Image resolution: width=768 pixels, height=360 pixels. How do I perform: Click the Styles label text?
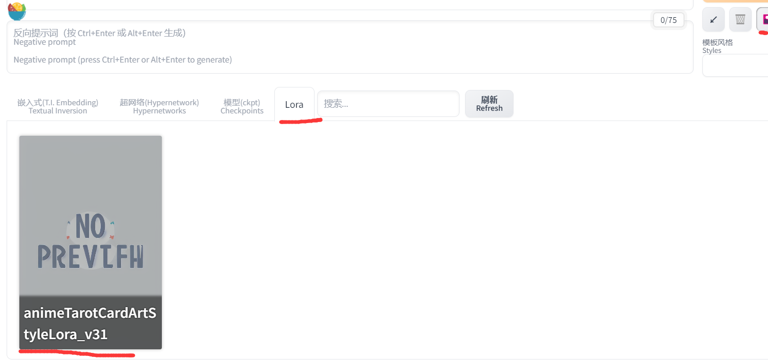(x=718, y=46)
